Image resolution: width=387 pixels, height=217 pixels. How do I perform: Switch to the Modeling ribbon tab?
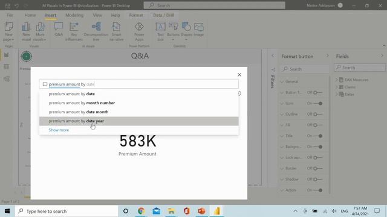point(74,15)
